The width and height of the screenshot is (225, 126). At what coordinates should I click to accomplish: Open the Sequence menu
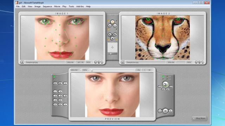pyautogui.click(x=47, y=6)
